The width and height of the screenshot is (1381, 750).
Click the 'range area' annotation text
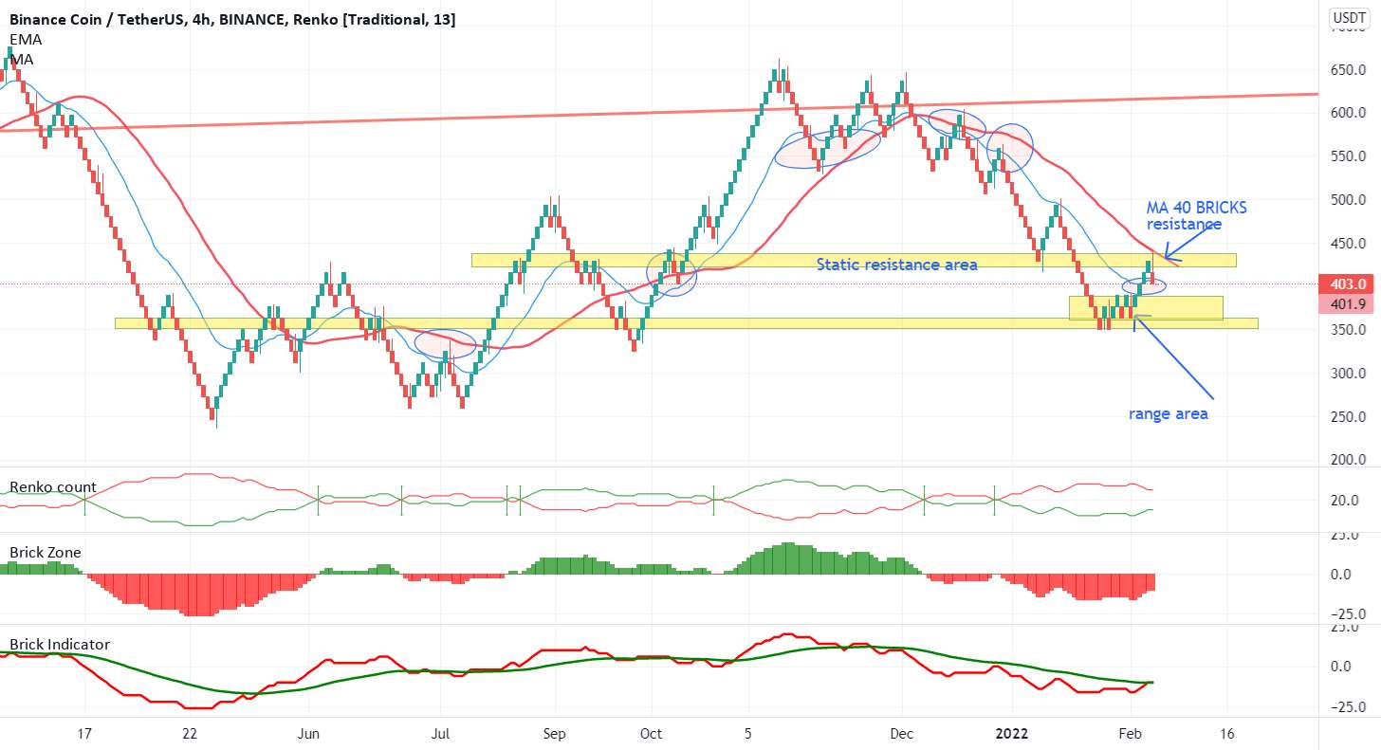click(x=1168, y=414)
